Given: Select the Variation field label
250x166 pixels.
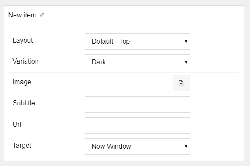Looking at the screenshot, I should coord(25,61).
